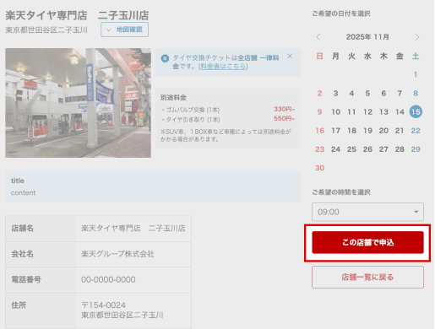
Task: Select November 26 on calendar
Action: [x=367, y=149]
